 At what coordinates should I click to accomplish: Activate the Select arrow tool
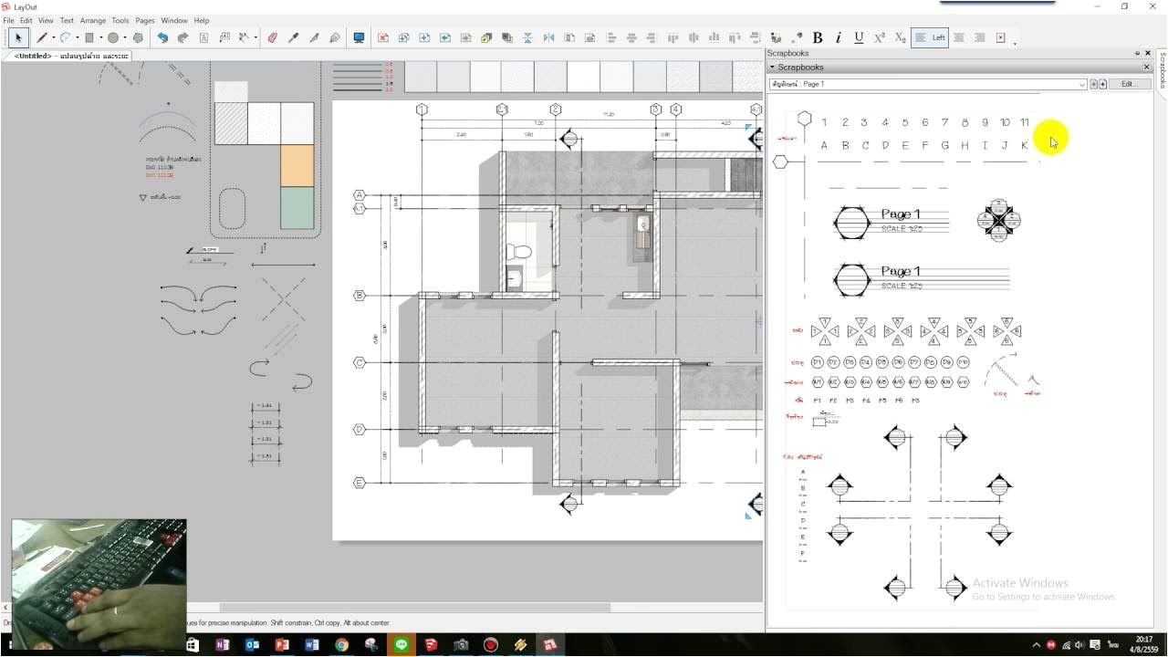point(18,37)
